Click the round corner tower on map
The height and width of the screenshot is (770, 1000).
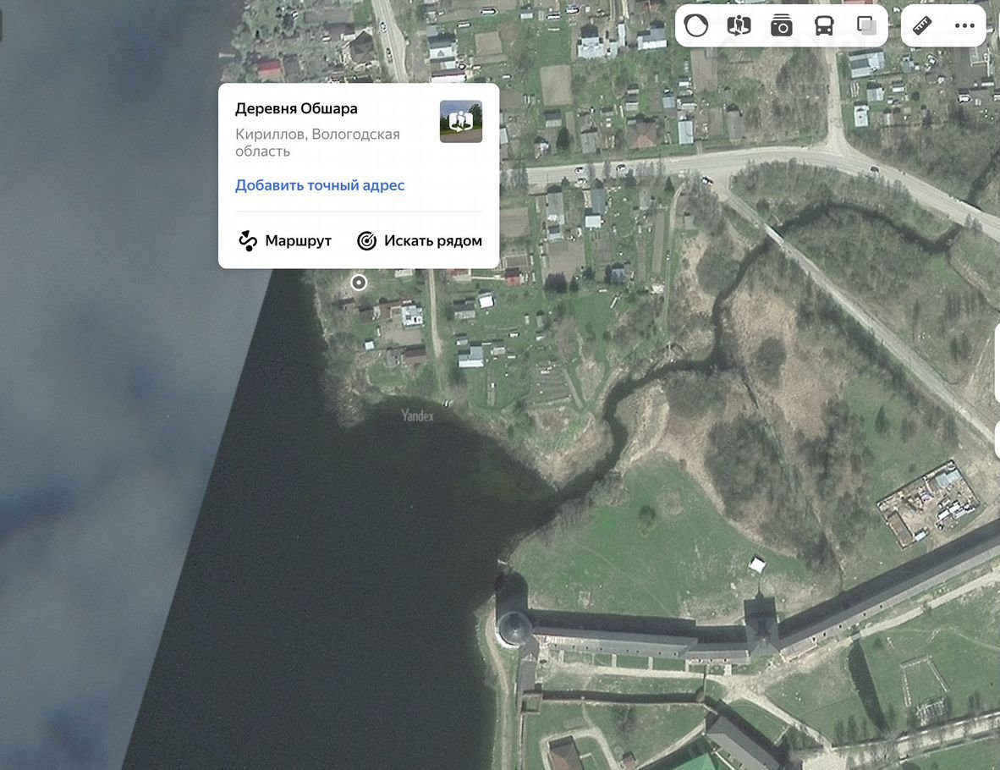514,625
